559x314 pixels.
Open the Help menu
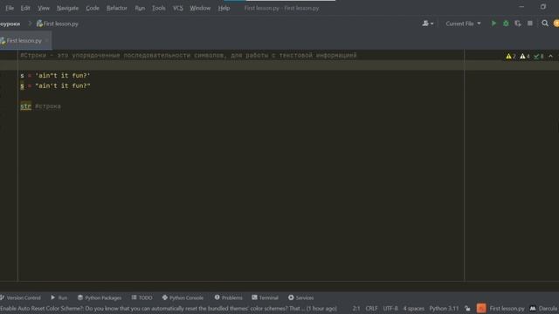[224, 8]
